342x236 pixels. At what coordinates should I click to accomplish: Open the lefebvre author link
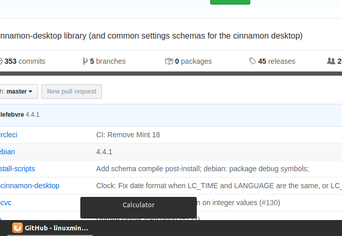click(12, 115)
